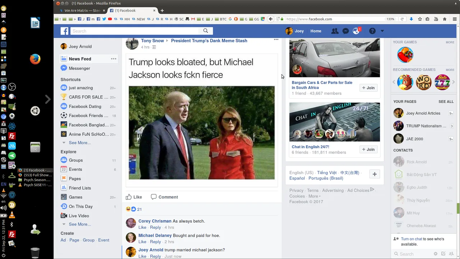Like Michael Delaney's comment

coord(142,242)
